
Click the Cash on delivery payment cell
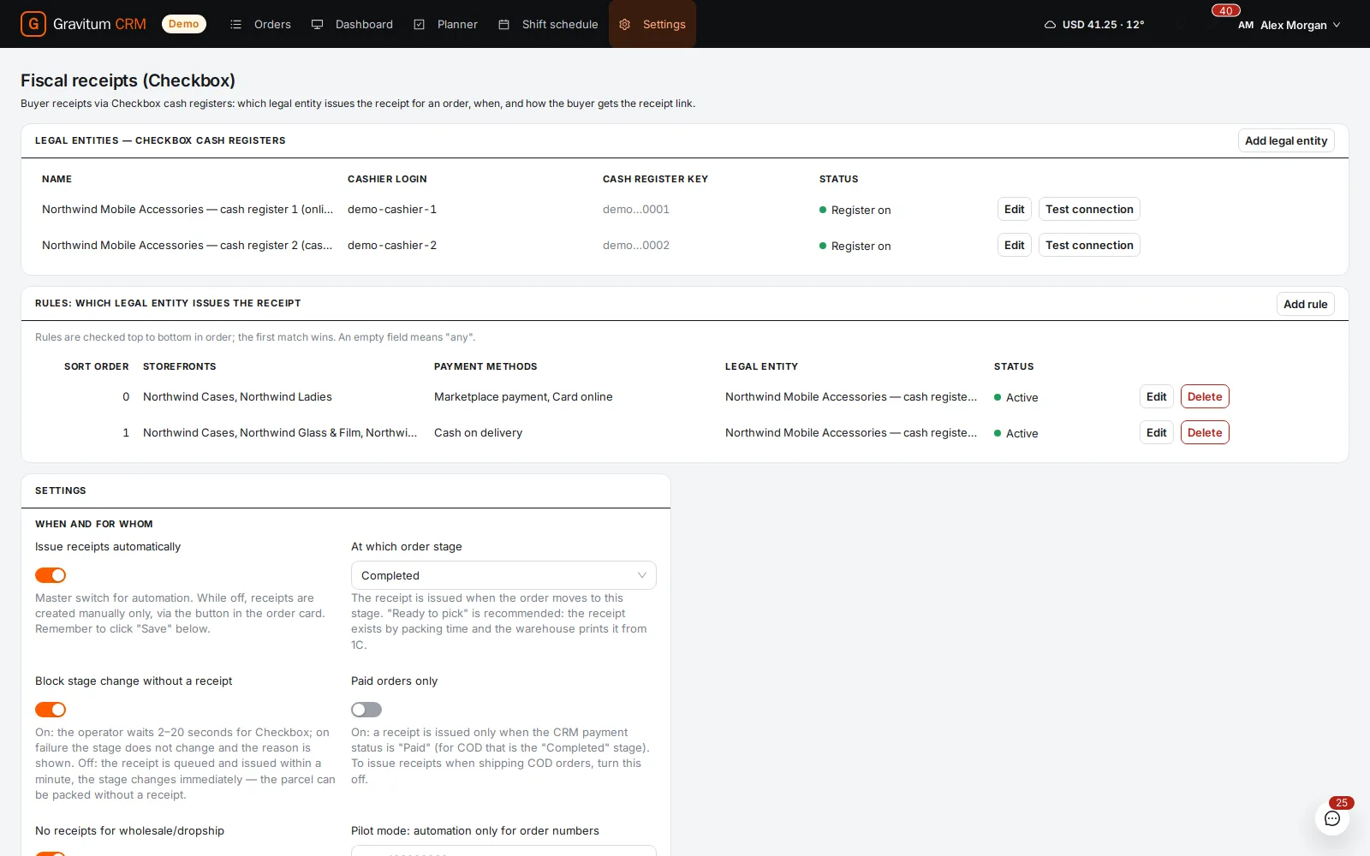click(478, 432)
